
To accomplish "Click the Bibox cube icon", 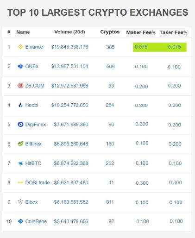I will [x=20, y=202].
